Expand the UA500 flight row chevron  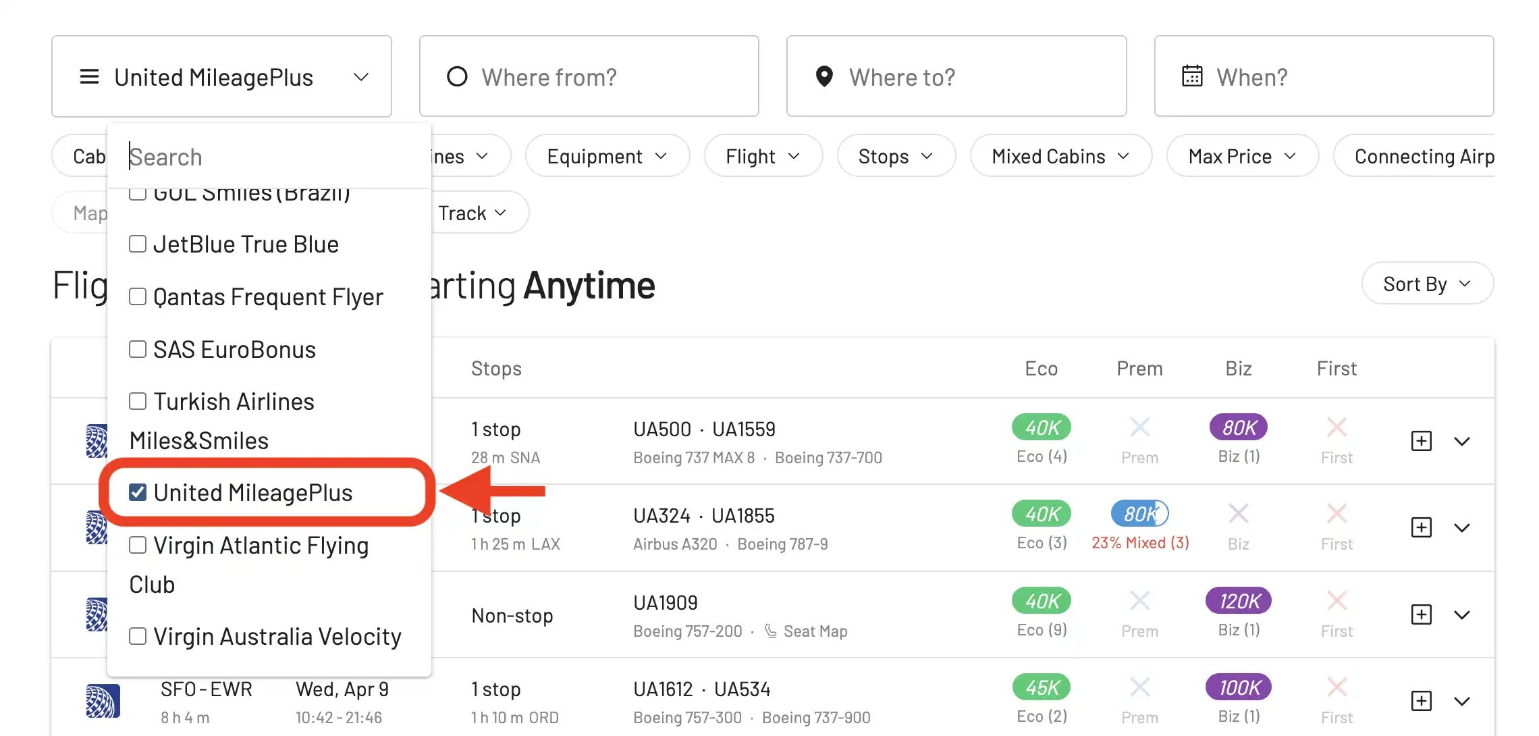tap(1462, 442)
